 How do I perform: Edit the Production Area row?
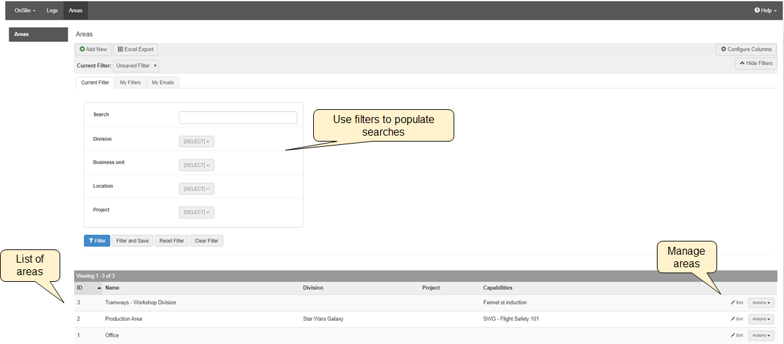(x=737, y=319)
